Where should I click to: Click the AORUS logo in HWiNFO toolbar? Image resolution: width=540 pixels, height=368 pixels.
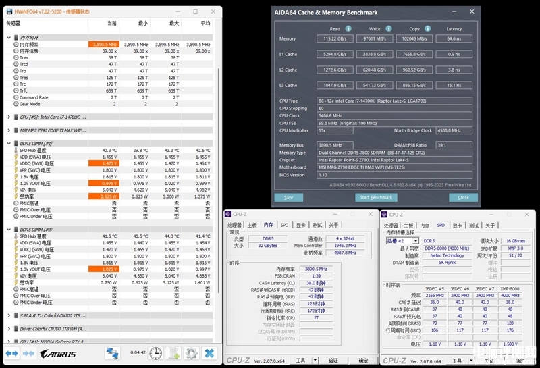(58, 354)
